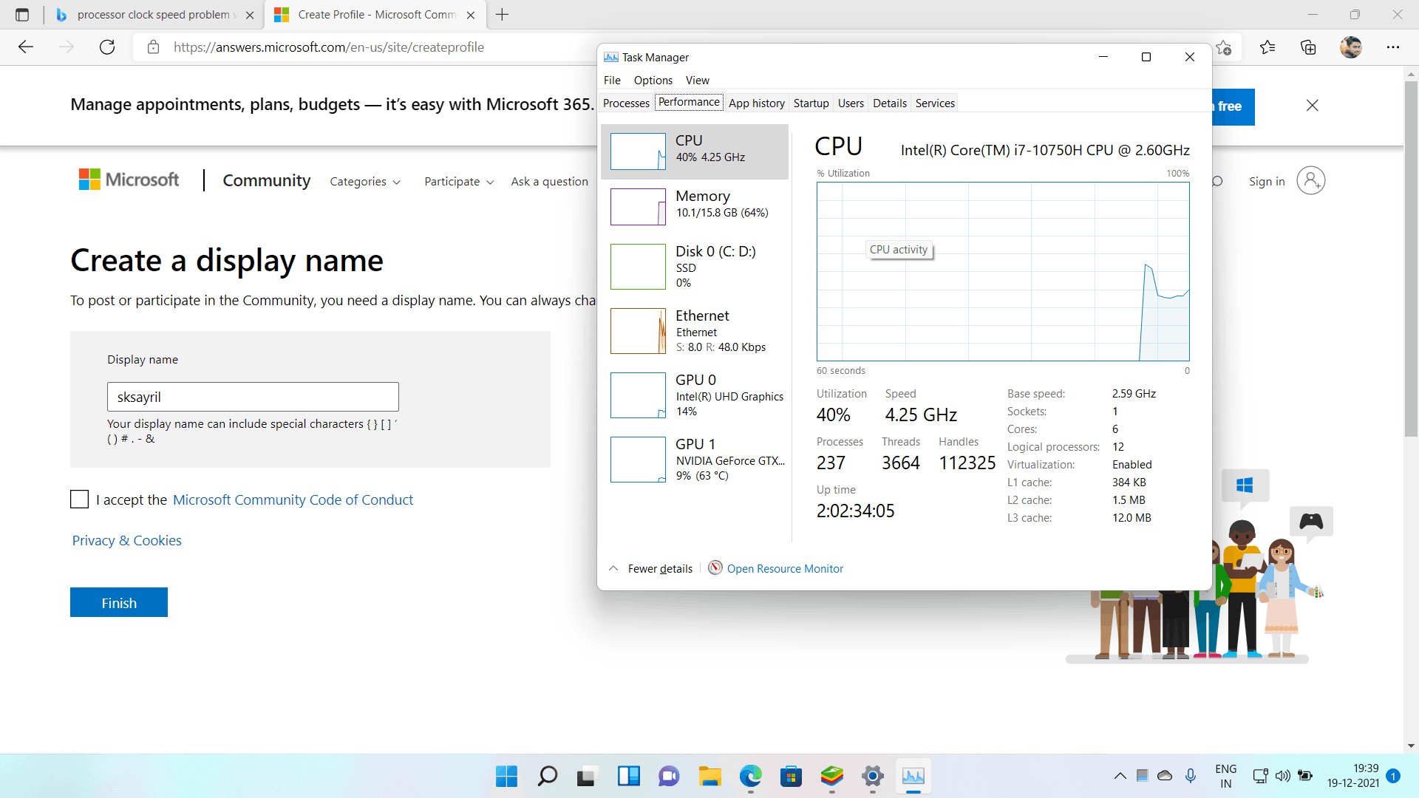The width and height of the screenshot is (1419, 798).
Task: Open the Privacy & Cookies link
Action: coord(126,540)
